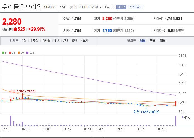The height and width of the screenshot is (138, 194).
Task: Click the change percent +29.91%
Action: coord(37,29)
